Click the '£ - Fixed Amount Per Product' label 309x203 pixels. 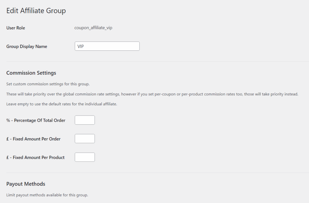point(35,157)
